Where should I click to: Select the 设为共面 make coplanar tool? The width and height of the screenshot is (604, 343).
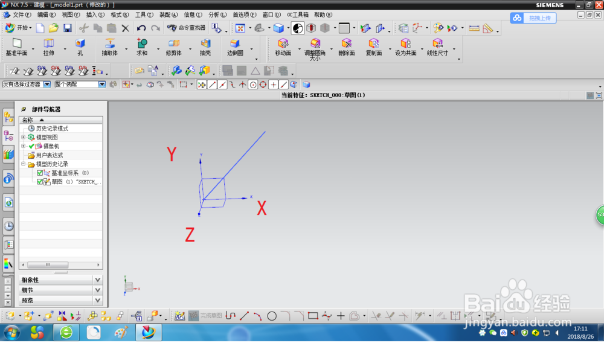tap(406, 47)
